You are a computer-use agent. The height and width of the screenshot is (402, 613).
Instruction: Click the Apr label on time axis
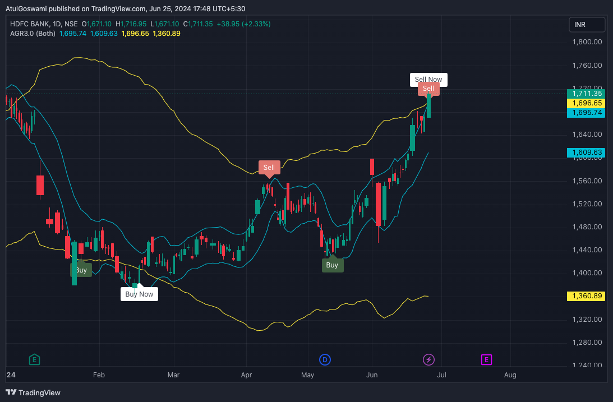click(x=246, y=375)
